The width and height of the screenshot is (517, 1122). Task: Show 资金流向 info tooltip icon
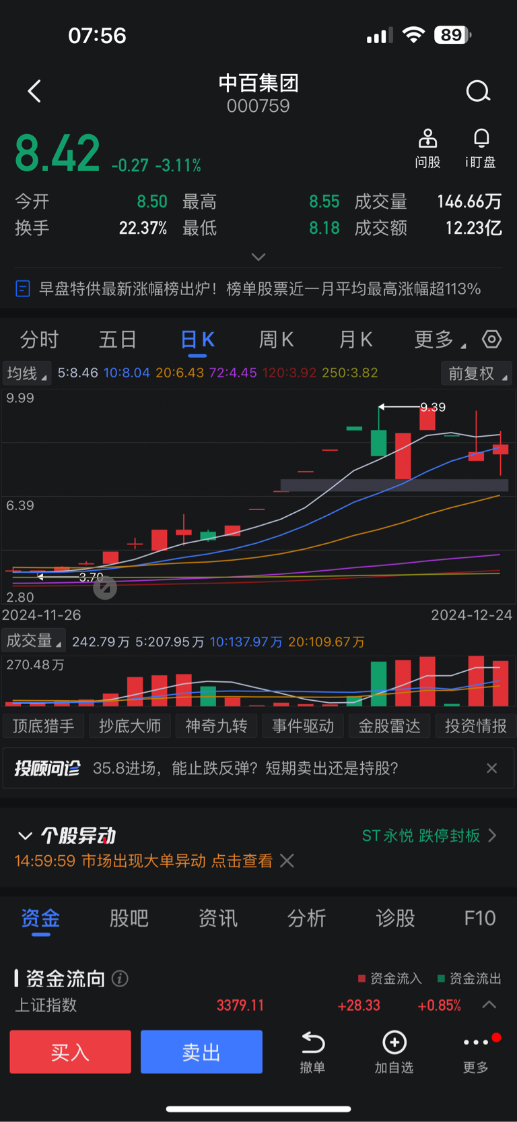pyautogui.click(x=120, y=978)
